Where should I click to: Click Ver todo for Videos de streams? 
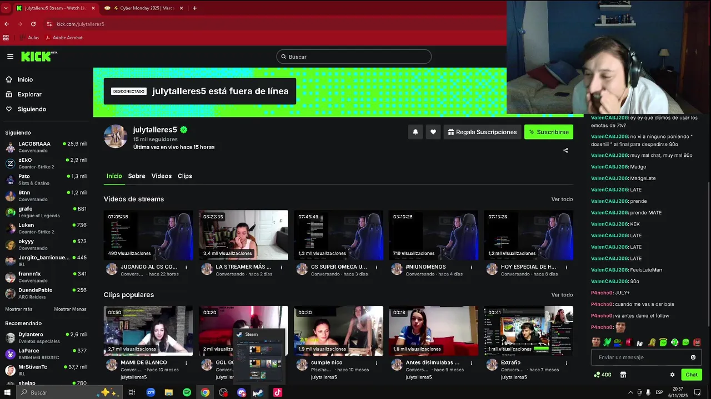562,199
